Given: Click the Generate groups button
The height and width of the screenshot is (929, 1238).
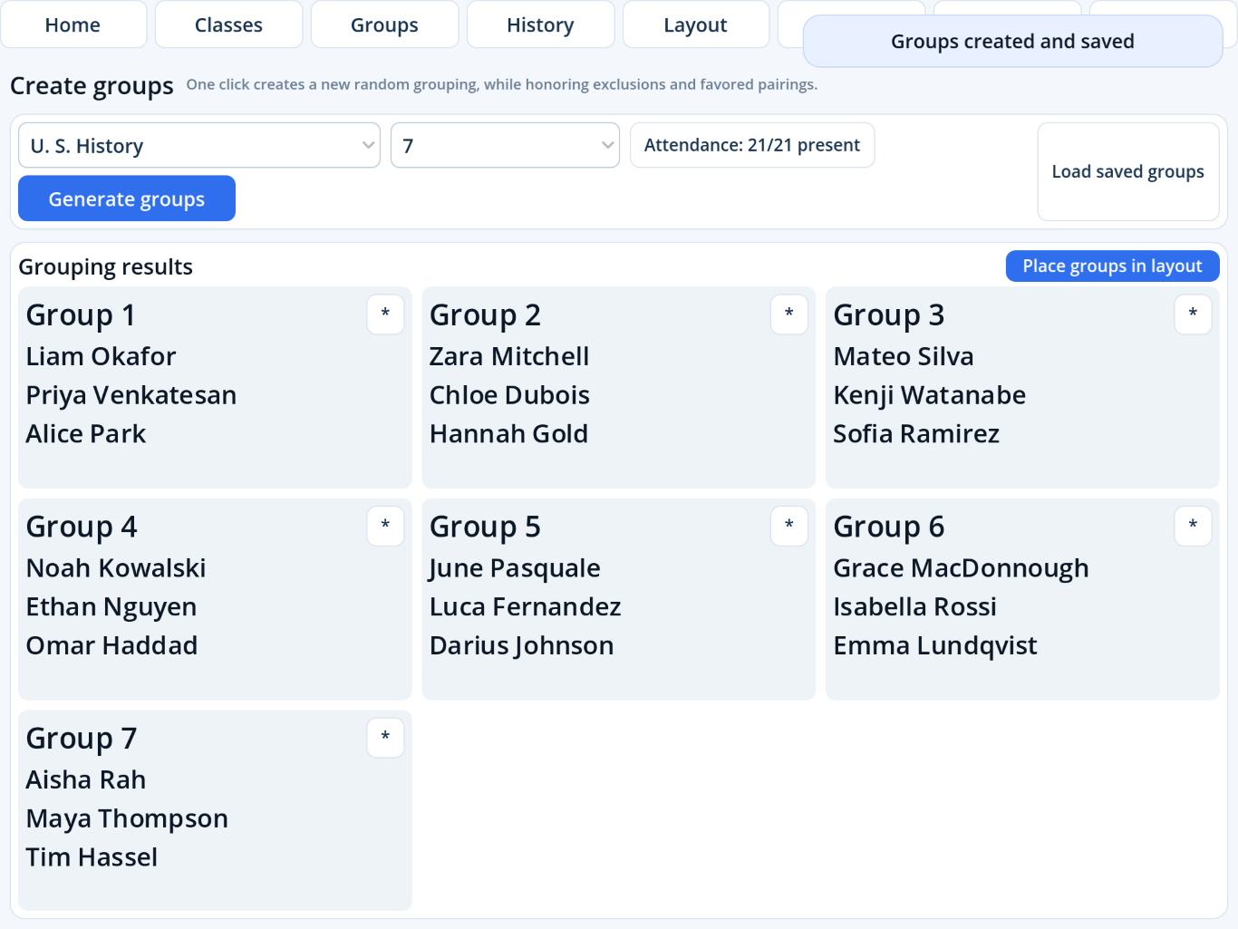Looking at the screenshot, I should (x=127, y=198).
